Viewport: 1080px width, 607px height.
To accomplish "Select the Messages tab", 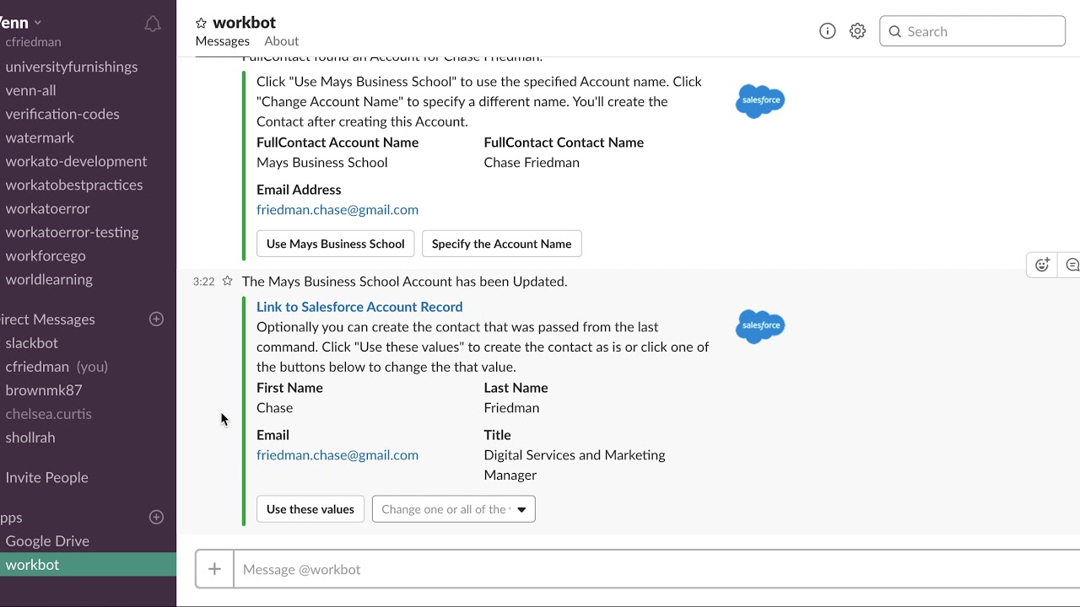I will [223, 40].
